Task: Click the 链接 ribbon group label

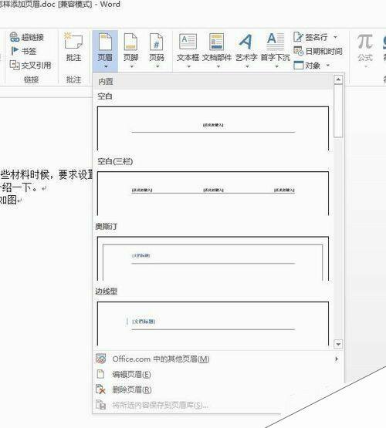Action: click(x=31, y=79)
